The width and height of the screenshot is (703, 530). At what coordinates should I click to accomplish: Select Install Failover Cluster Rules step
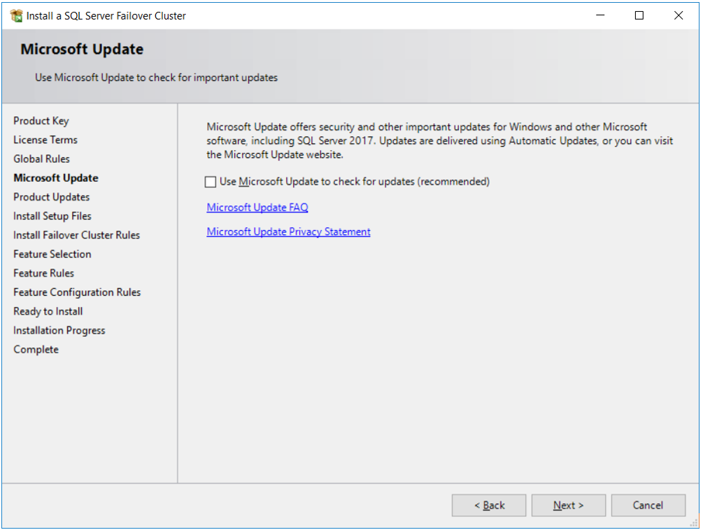tap(77, 235)
